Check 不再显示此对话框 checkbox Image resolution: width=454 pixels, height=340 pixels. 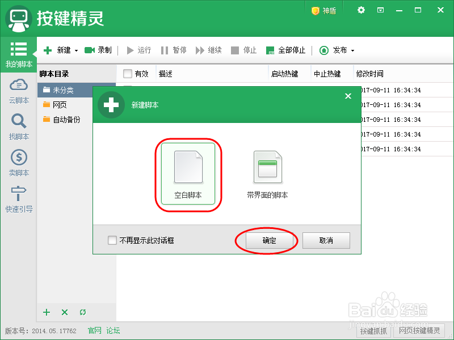click(x=112, y=240)
